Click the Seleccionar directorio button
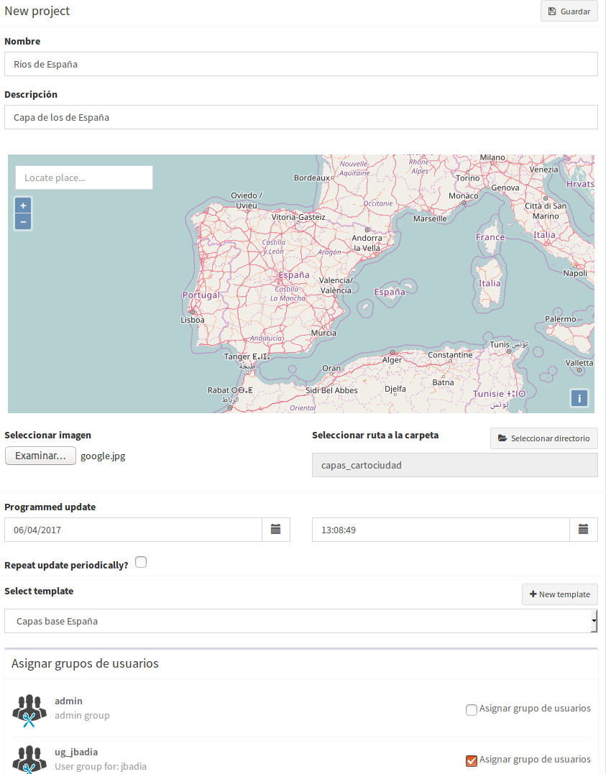606x774 pixels. coord(543,438)
